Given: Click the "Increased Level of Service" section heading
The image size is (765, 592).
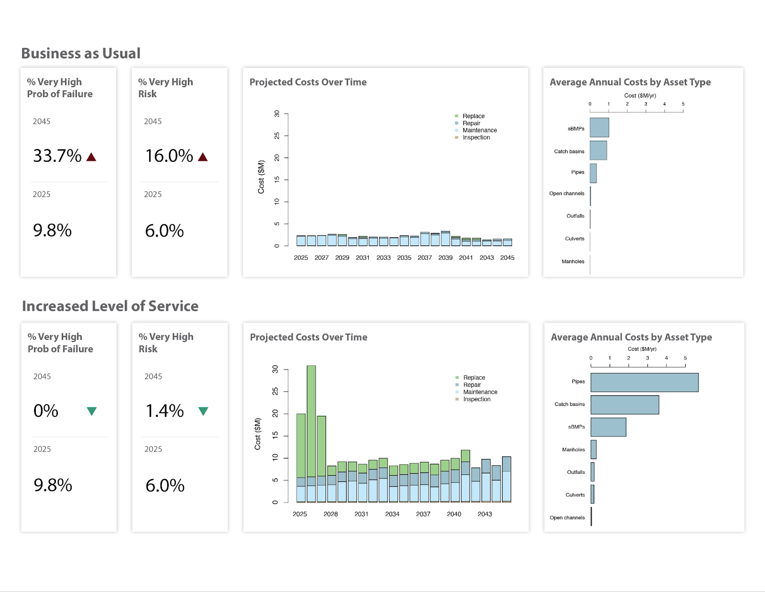Looking at the screenshot, I should click(x=110, y=306).
